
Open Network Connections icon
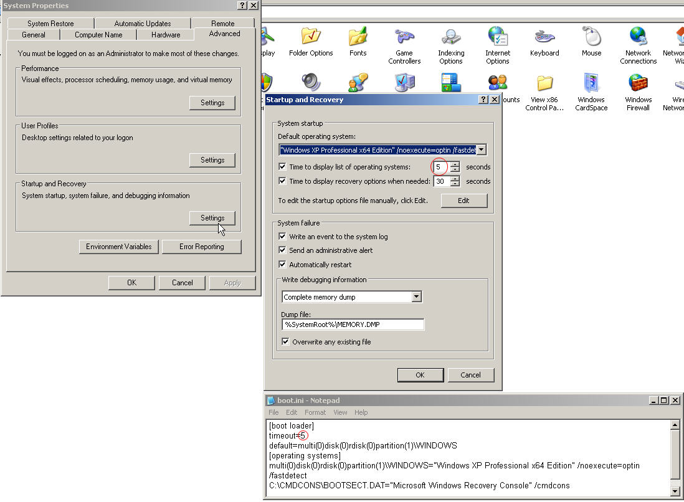tap(638, 46)
